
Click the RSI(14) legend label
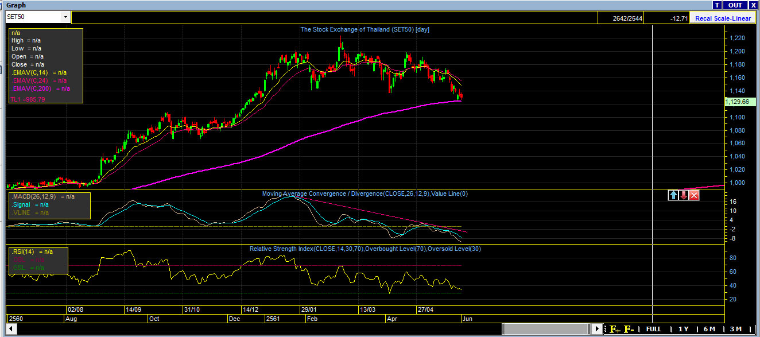click(23, 251)
